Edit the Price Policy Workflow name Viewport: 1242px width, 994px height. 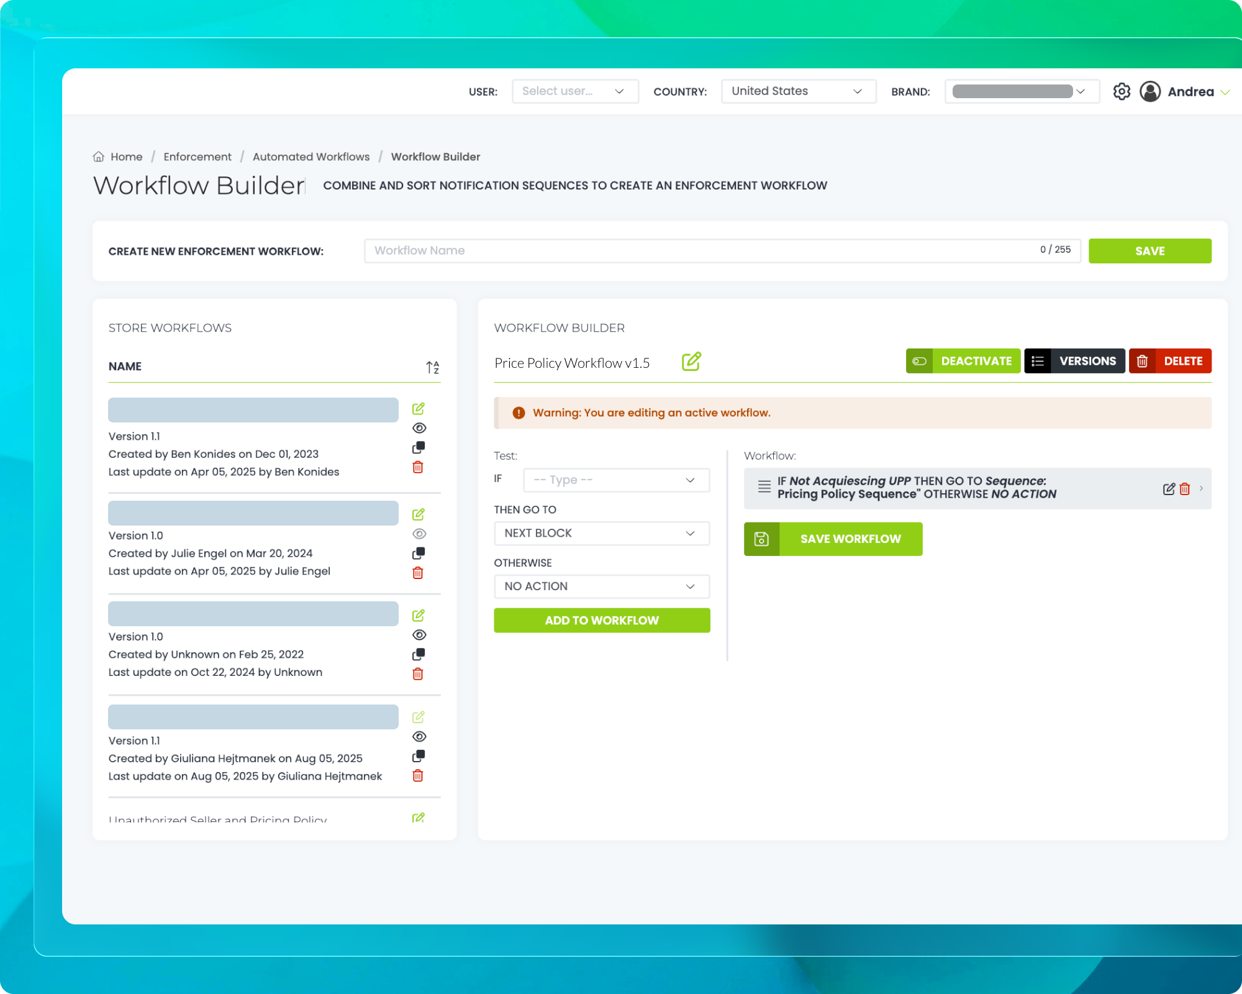point(691,361)
